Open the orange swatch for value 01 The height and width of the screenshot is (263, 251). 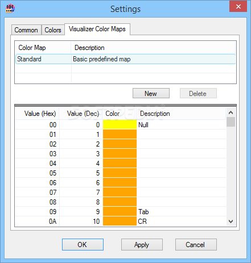pyautogui.click(x=120, y=134)
